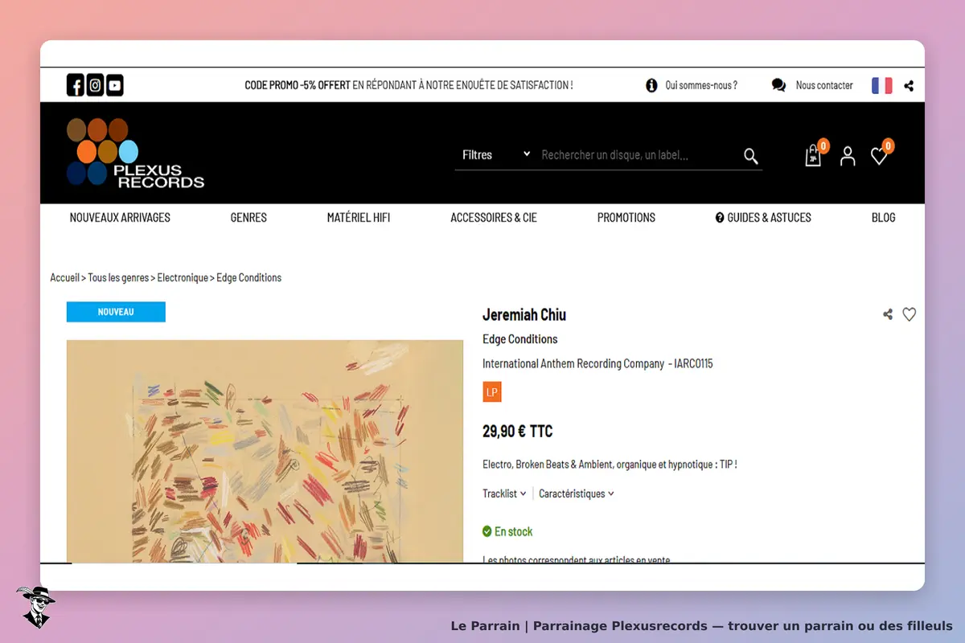The image size is (965, 643).
Task: Open the shopping cart icon
Action: pos(813,156)
